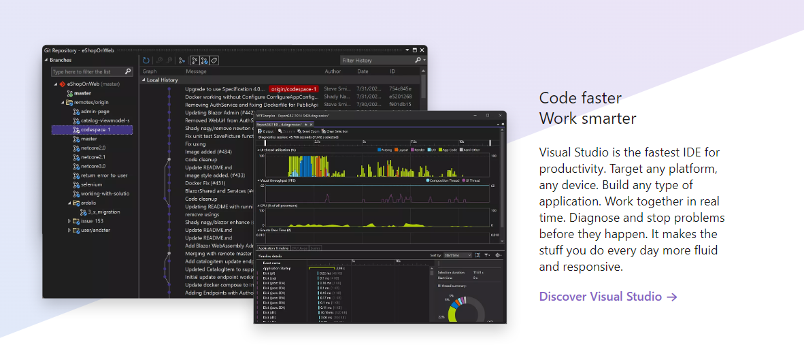Expand the issue-153 folder node
This screenshot has height=349, width=804.
coord(69,221)
